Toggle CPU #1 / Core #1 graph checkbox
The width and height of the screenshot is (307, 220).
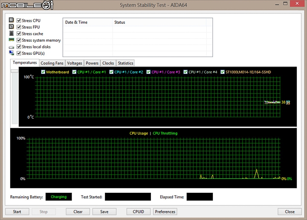pyautogui.click(x=74, y=72)
